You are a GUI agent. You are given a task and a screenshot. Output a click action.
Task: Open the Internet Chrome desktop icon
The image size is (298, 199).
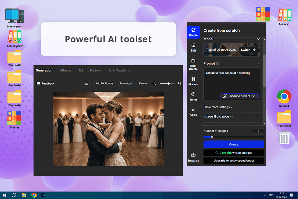click(x=284, y=98)
